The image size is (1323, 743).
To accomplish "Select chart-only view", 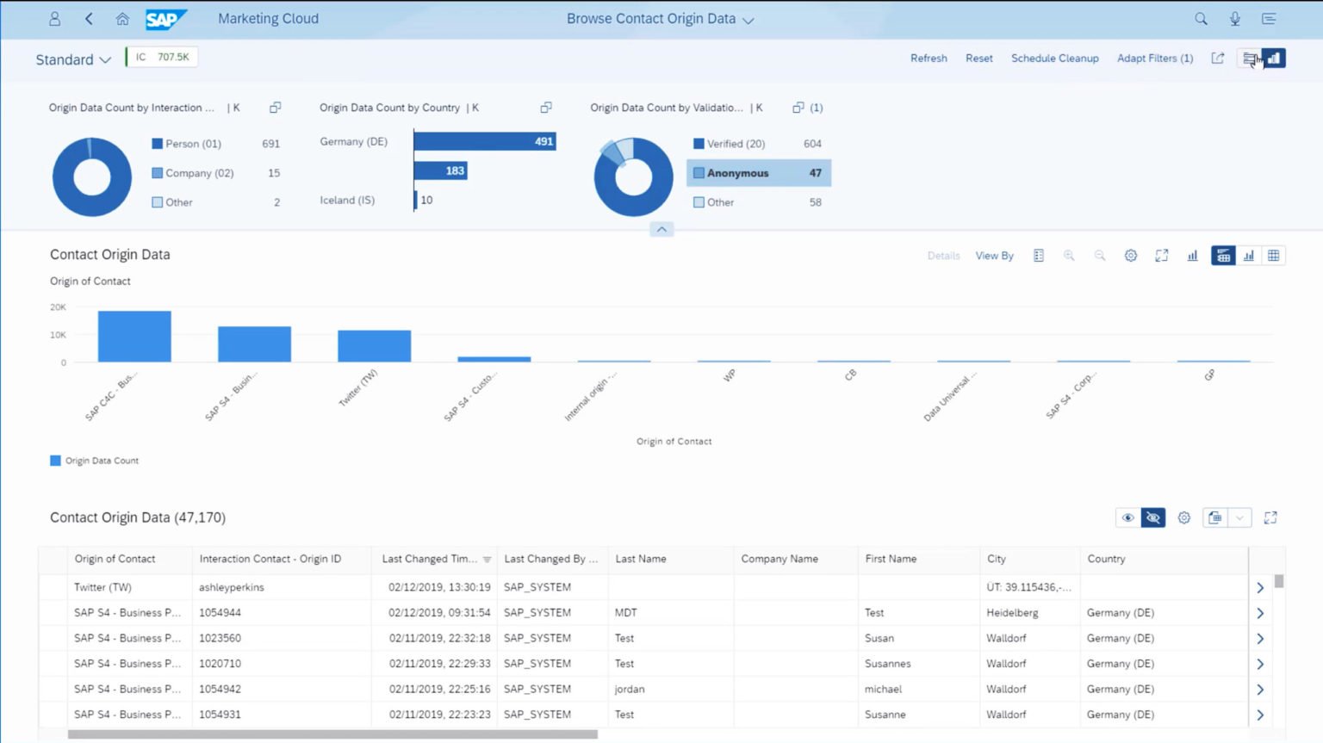I will (1248, 256).
